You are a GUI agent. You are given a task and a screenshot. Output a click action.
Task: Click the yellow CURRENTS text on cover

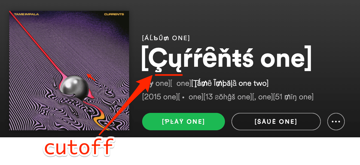(x=114, y=14)
